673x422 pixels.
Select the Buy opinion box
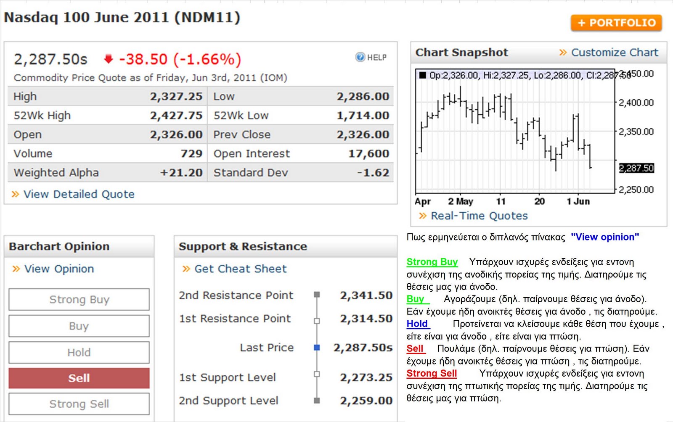click(x=79, y=326)
